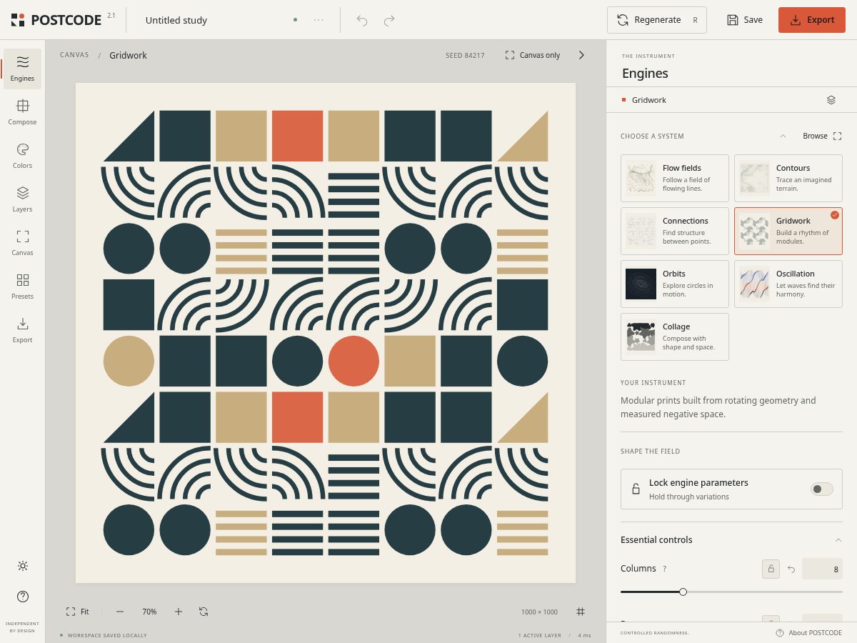Zoom in with the plus icon
The width and height of the screenshot is (857, 643).
pyautogui.click(x=179, y=612)
